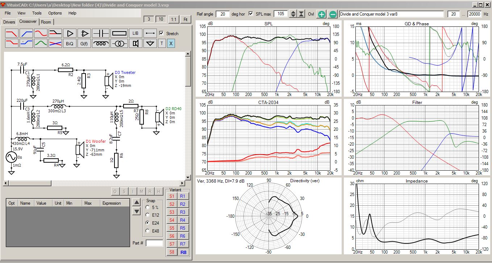Click the Part # input field

coord(154,243)
